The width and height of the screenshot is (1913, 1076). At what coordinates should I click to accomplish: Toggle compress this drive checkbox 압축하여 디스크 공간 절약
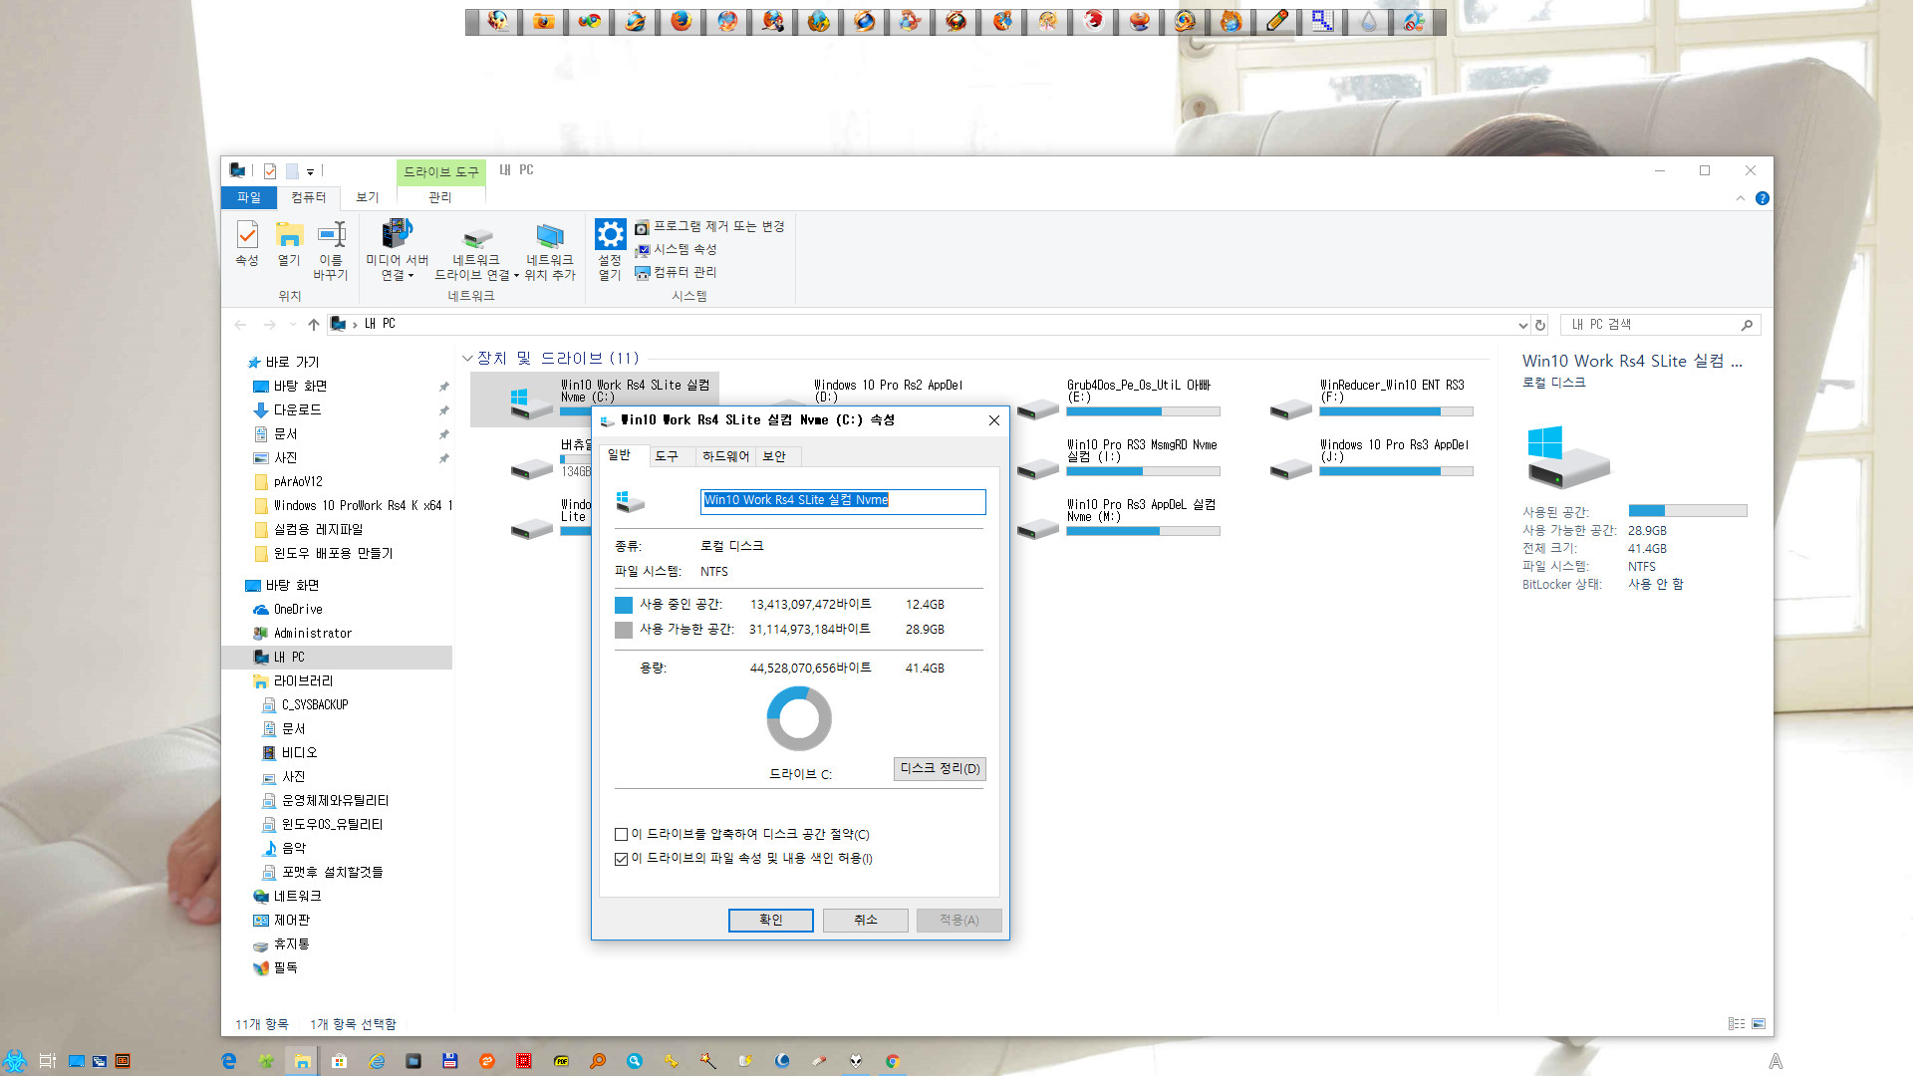point(621,835)
